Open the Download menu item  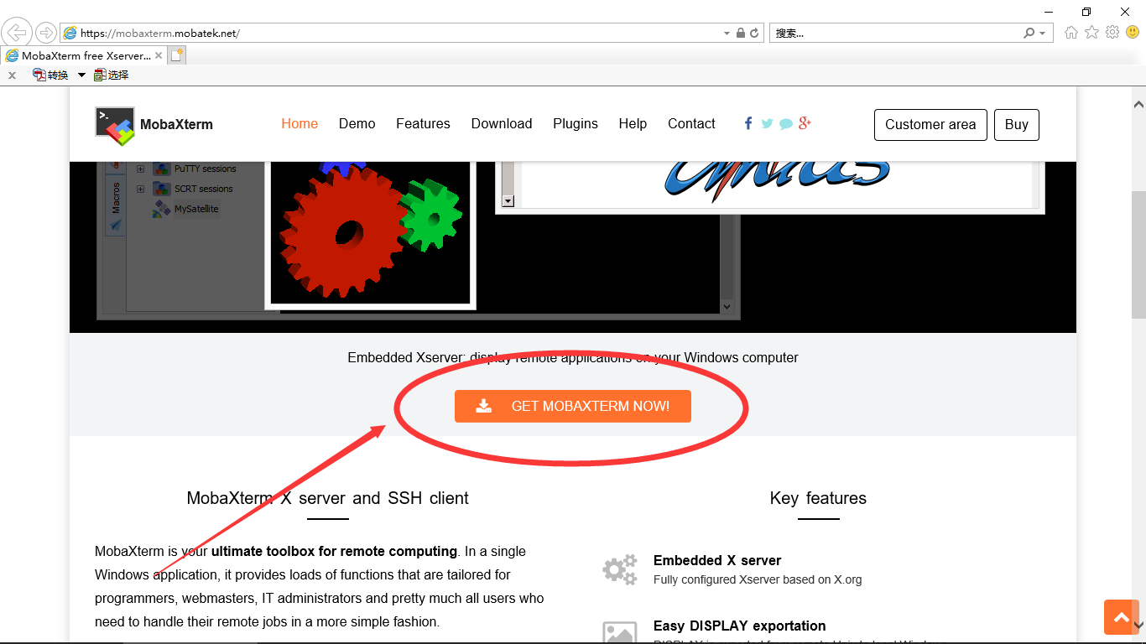pos(502,124)
